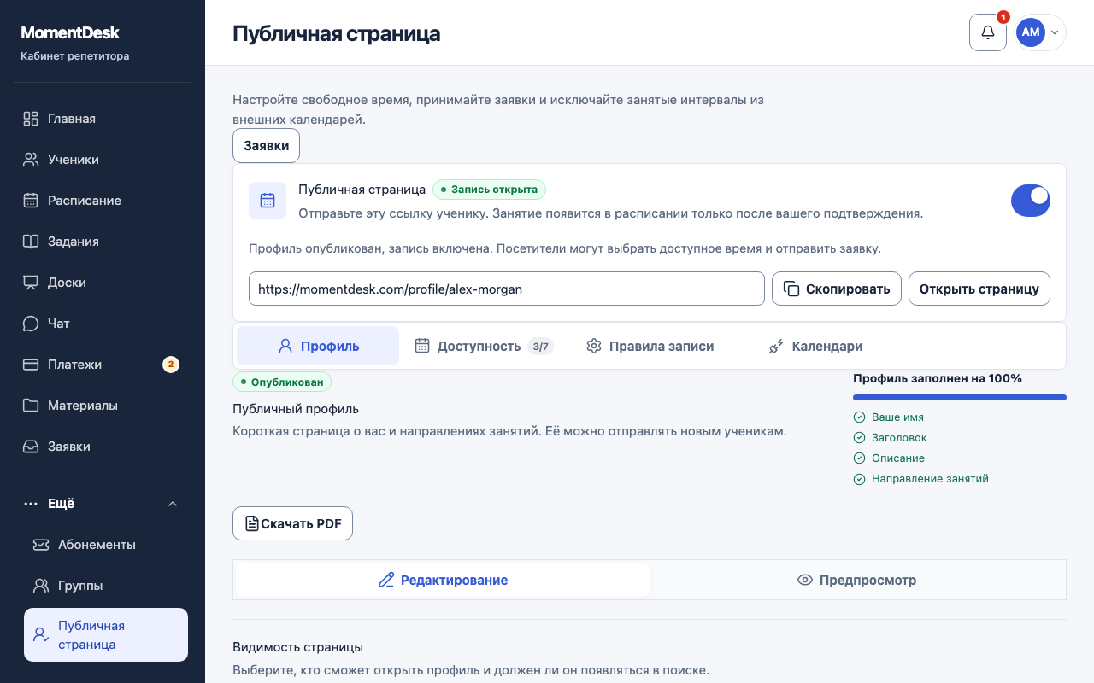Click the Описание checklist item

pos(889,458)
